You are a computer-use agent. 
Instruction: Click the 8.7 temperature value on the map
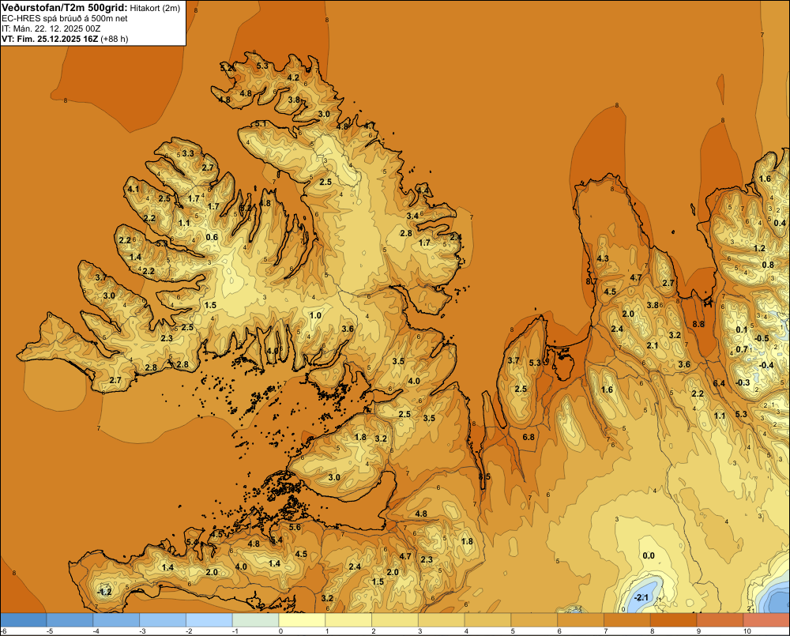click(592, 281)
